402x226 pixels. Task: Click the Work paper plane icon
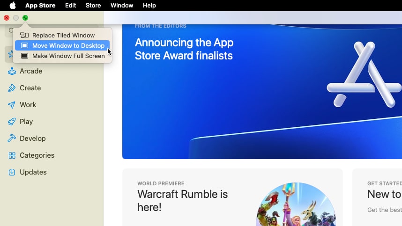12,105
